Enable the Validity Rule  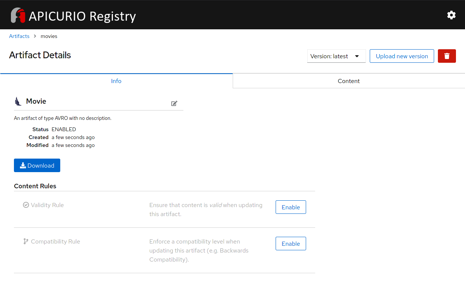(x=291, y=207)
